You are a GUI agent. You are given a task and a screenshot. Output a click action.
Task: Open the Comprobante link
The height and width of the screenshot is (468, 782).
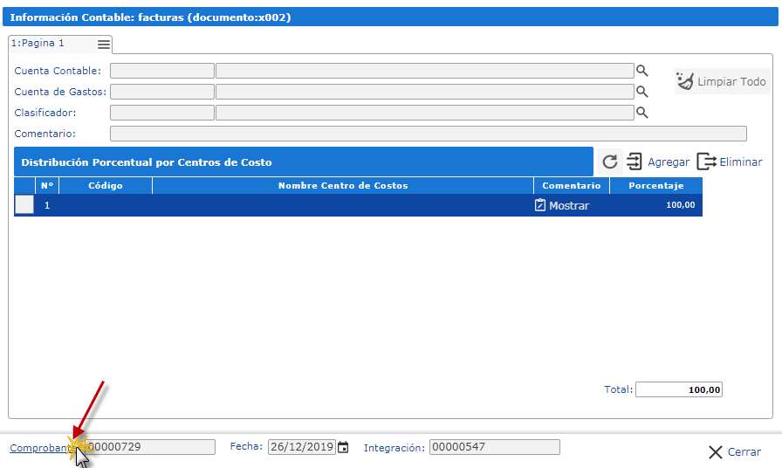click(x=39, y=447)
